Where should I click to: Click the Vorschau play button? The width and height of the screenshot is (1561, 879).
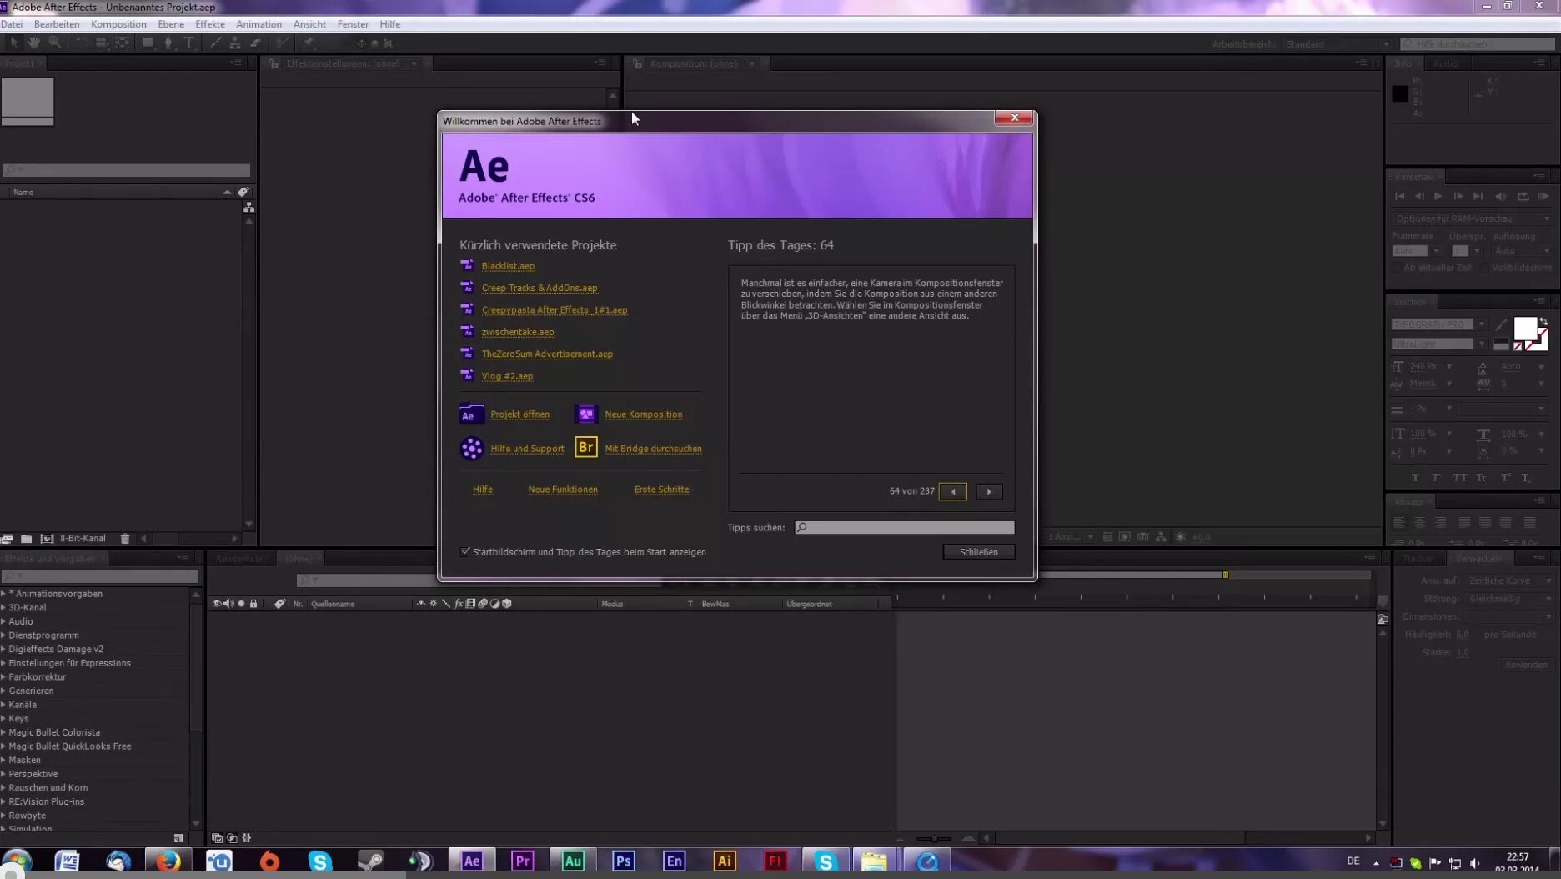click(1438, 197)
